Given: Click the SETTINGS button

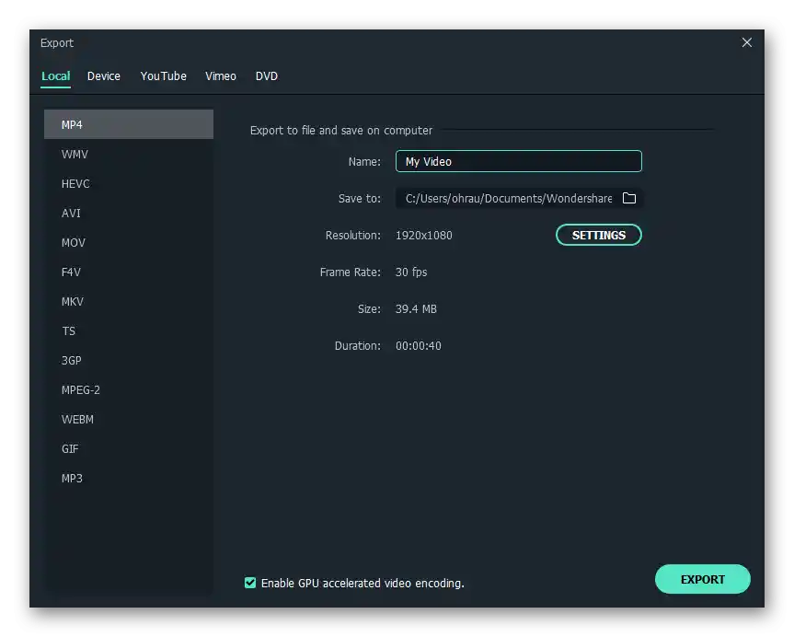Looking at the screenshot, I should [x=599, y=235].
